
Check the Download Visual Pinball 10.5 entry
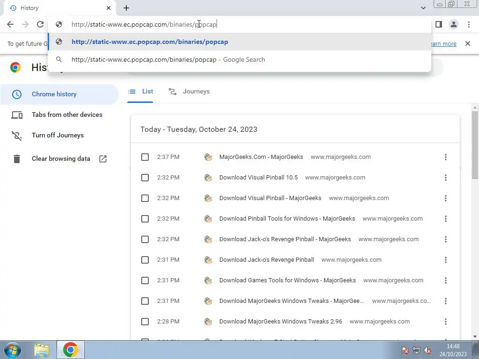click(145, 178)
